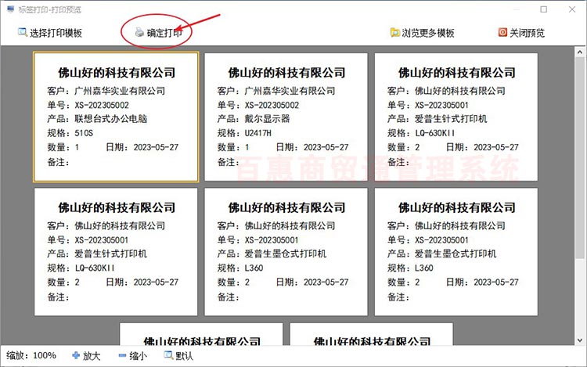Click scrollbar up arrow

point(580,52)
